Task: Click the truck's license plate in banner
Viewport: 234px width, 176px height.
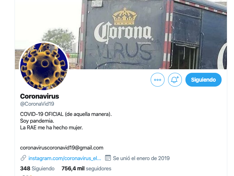Action: point(97,3)
